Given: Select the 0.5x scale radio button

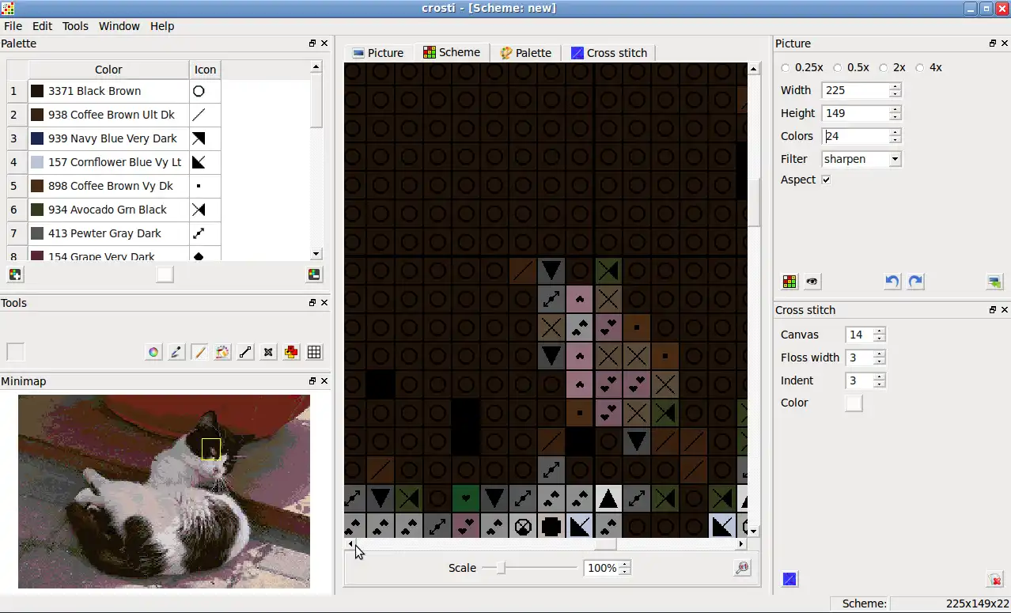Looking at the screenshot, I should tap(837, 67).
